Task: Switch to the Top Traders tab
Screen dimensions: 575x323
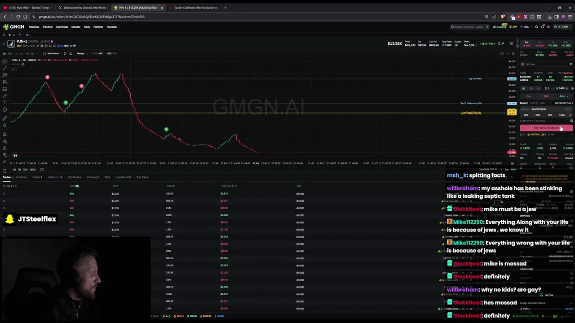Action: point(75,177)
